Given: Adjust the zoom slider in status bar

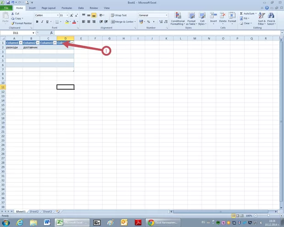Looking at the screenshot, I should pos(268,216).
